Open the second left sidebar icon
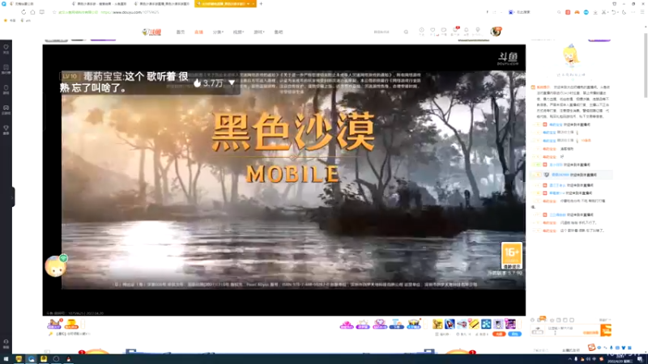This screenshot has height=364, width=648. (x=6, y=69)
